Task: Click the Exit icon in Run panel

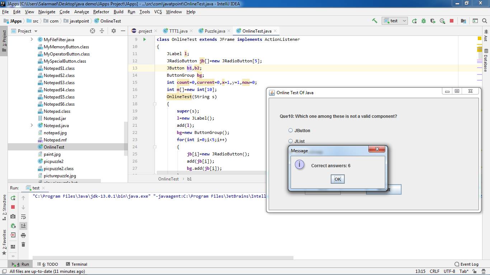Action: click(x=13, y=235)
